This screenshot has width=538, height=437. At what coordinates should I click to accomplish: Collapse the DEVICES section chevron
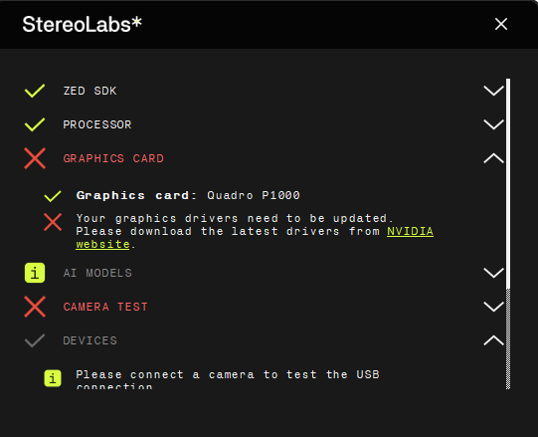(493, 340)
